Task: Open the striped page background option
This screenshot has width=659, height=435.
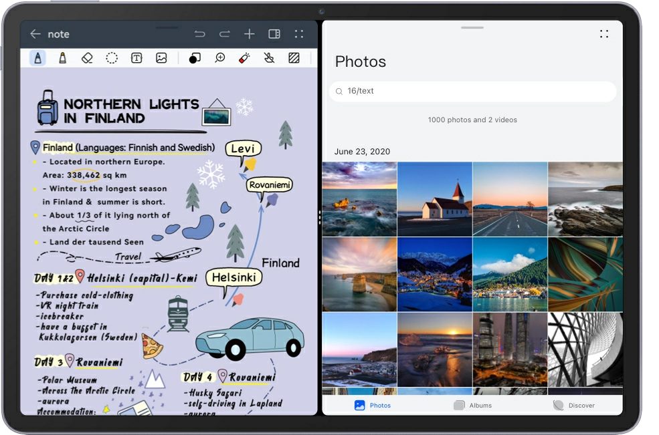Action: (x=294, y=58)
